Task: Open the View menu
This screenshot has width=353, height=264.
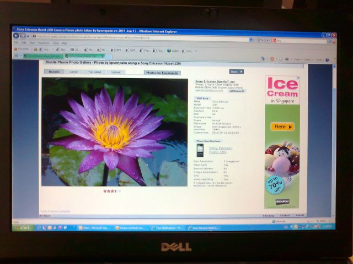Action: (x=33, y=43)
